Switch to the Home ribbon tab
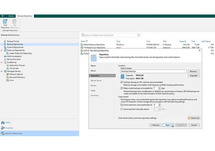The image size is (215, 151). [11, 16]
